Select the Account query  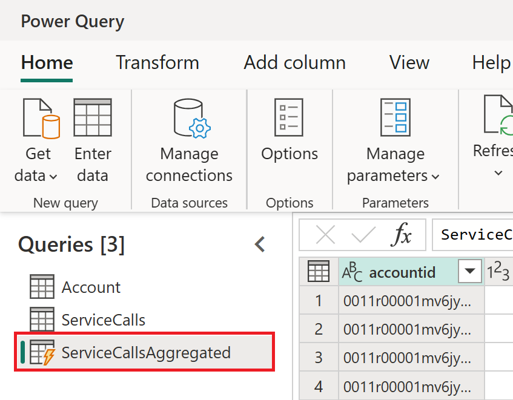91,287
